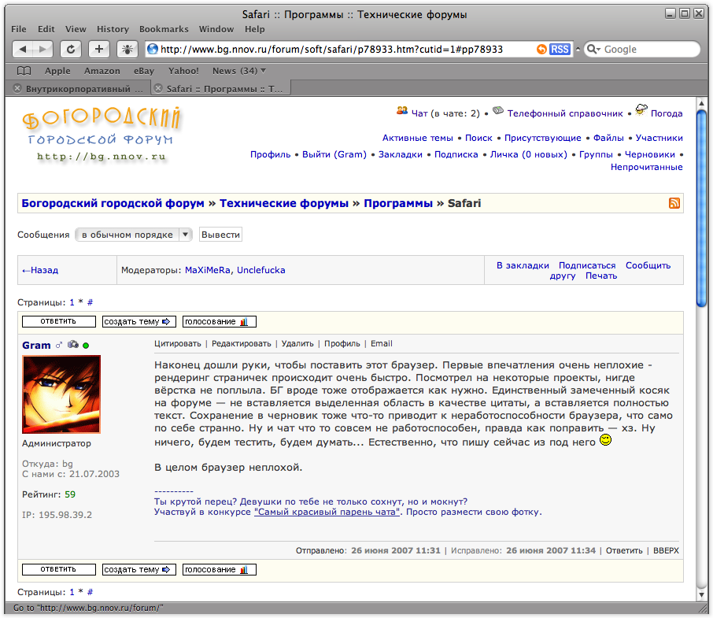Image resolution: width=713 pixels, height=618 pixels.
Task: Click the URL address field
Action: pyautogui.click(x=338, y=49)
